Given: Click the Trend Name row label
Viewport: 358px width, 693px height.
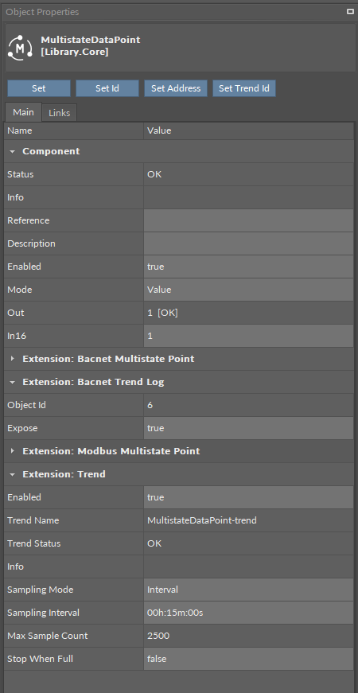Looking at the screenshot, I should [33, 520].
